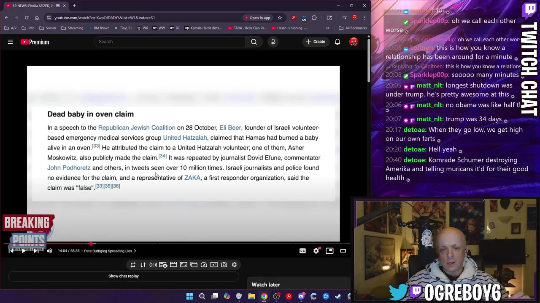Show more bookmarks overflow chevron

(x=327, y=28)
